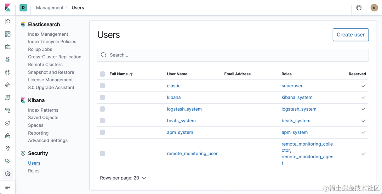Open the space selector labeled D
The height and width of the screenshot is (194, 382).
tap(23, 7)
